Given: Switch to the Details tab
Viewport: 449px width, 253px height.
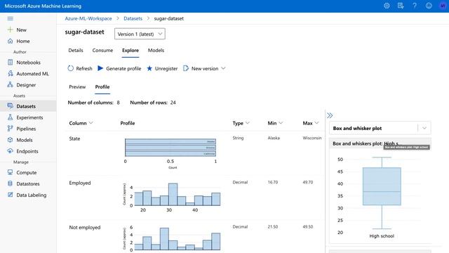Looking at the screenshot, I should (76, 50).
